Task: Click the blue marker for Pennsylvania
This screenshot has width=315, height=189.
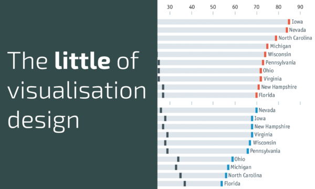Action: click(x=248, y=151)
